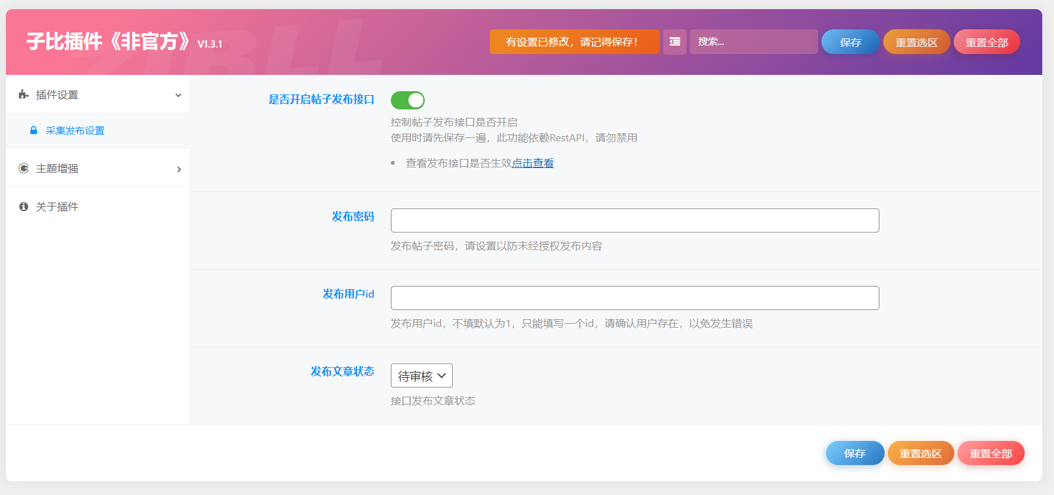1054x495 pixels.
Task: Click the 控制帖子发布接口是否开启 description text
Action: coord(454,122)
